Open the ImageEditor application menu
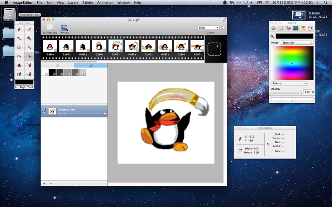The height and width of the screenshot is (207, 332). pos(22,2)
